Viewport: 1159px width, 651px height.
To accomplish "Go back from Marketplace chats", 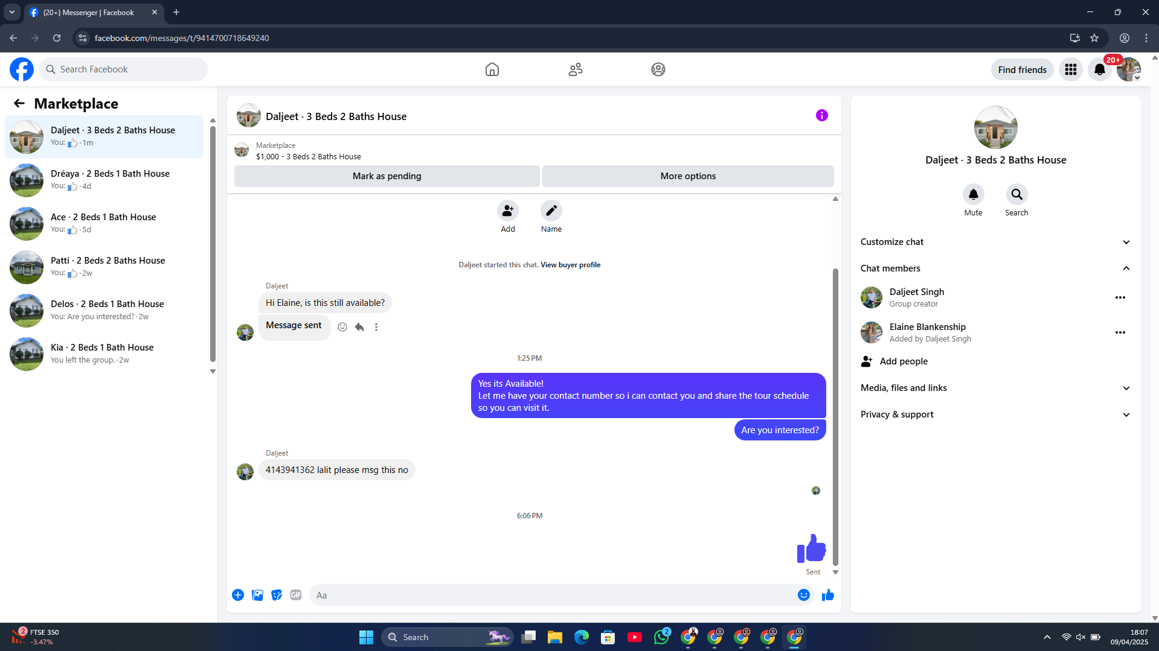I will tap(19, 103).
